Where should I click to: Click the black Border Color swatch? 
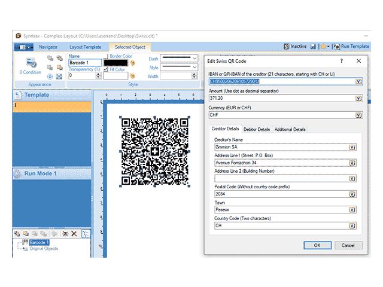pyautogui.click(x=115, y=63)
